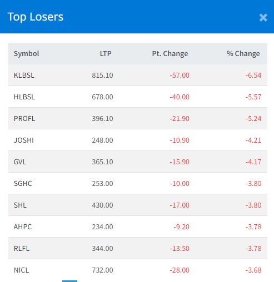
Task: Close the Top Losers panel
Action: point(263,18)
